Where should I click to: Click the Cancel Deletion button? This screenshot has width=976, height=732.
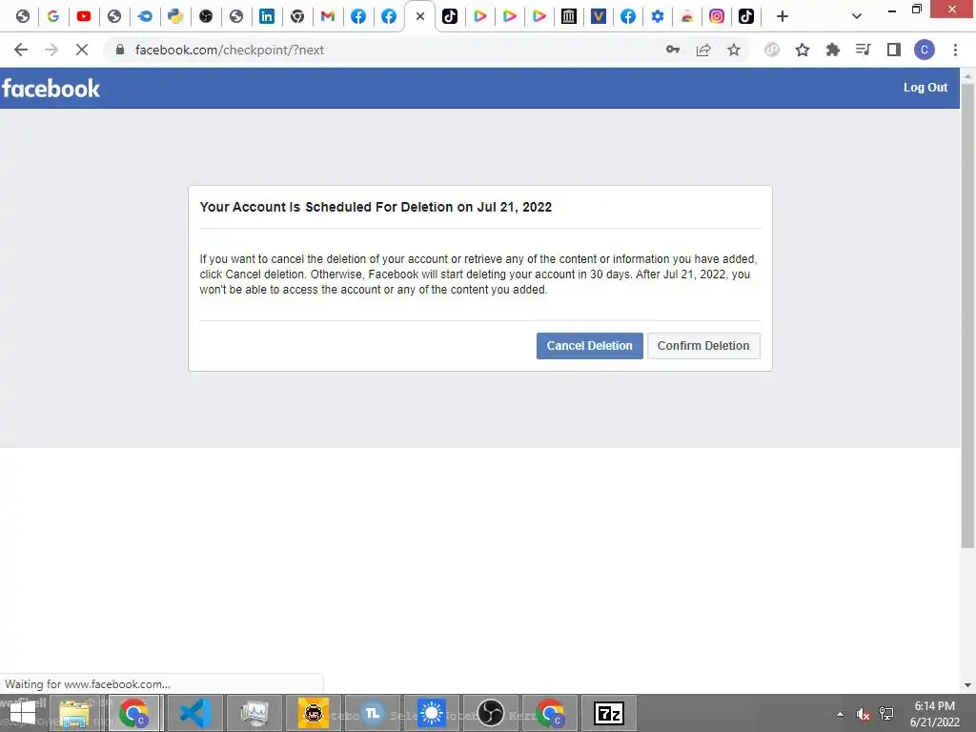[x=589, y=345]
